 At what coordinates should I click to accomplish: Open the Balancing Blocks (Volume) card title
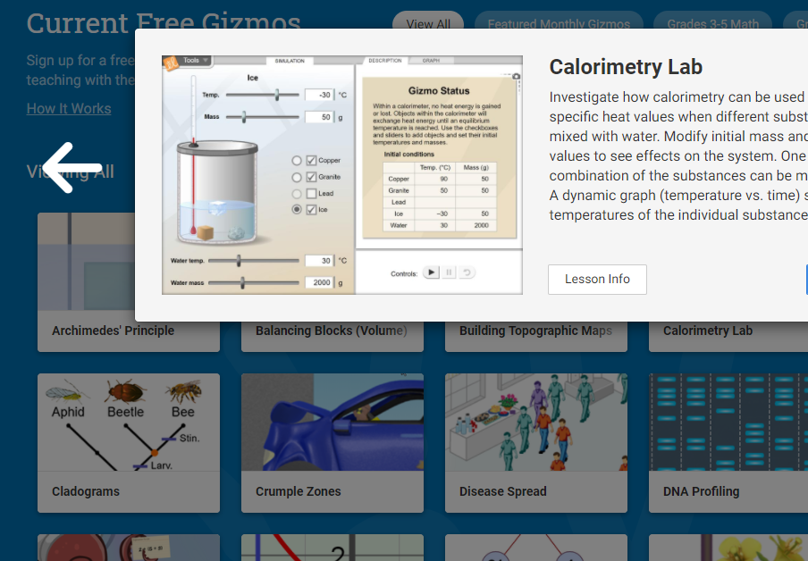point(332,331)
